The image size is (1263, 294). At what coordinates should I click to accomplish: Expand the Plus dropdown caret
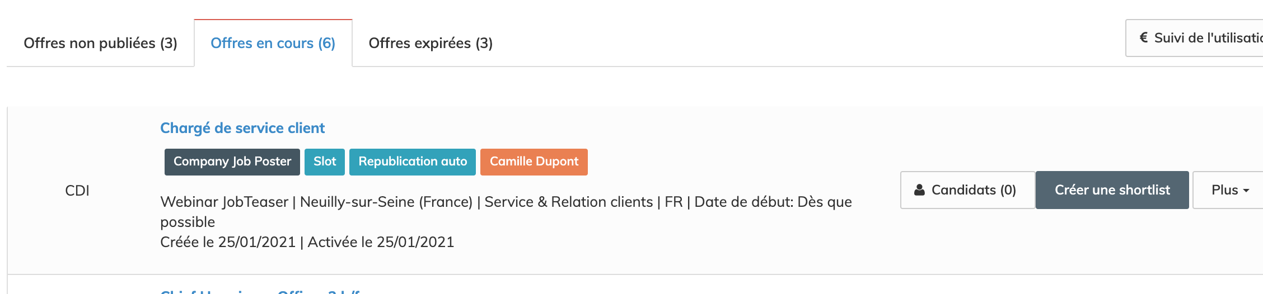[x=1246, y=191]
